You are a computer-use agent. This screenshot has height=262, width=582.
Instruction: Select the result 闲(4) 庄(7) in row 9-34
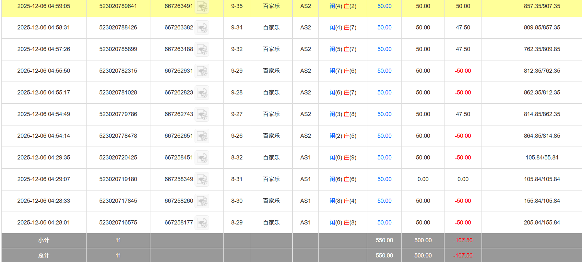pos(343,27)
